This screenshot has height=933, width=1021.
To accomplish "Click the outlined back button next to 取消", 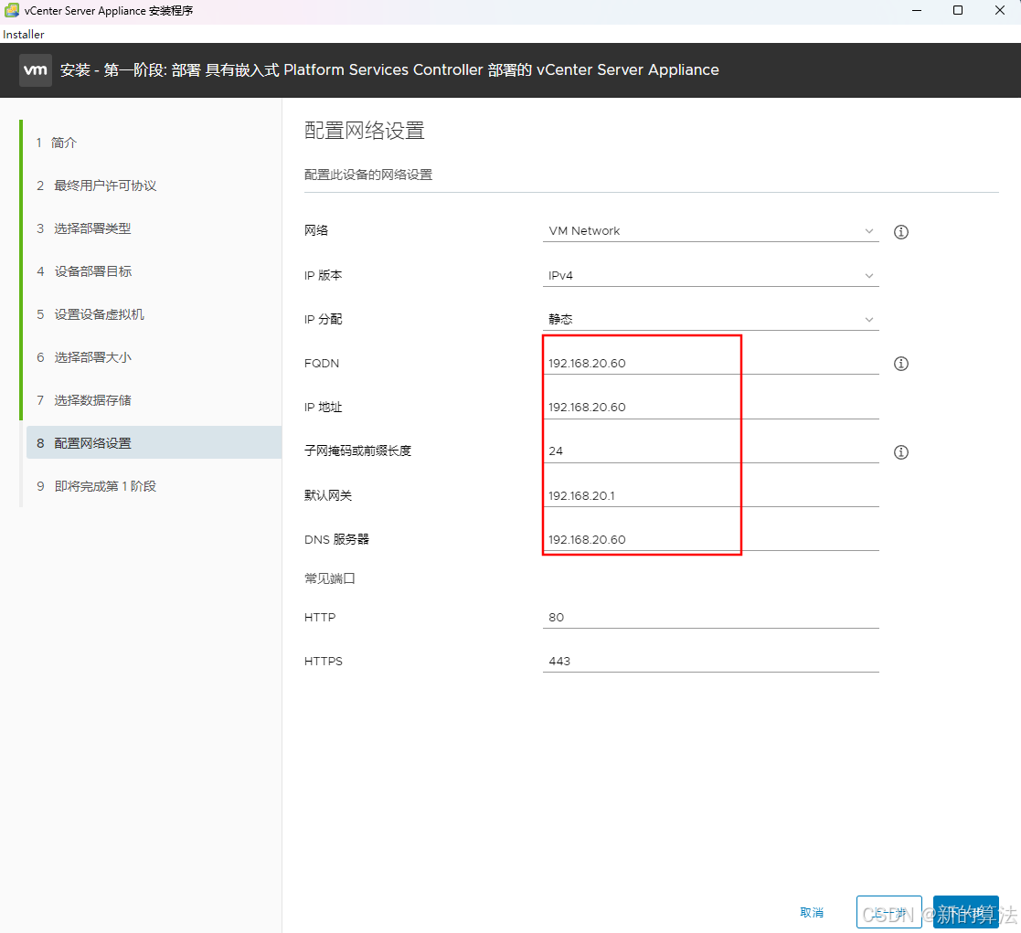I will pyautogui.click(x=888, y=912).
